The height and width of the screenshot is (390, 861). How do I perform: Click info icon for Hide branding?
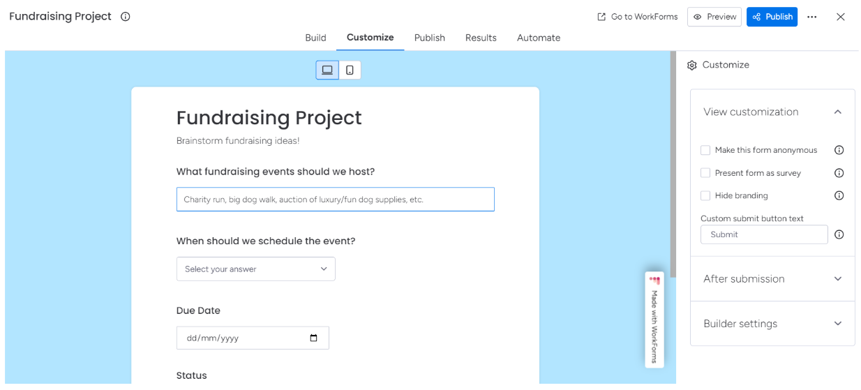click(839, 195)
